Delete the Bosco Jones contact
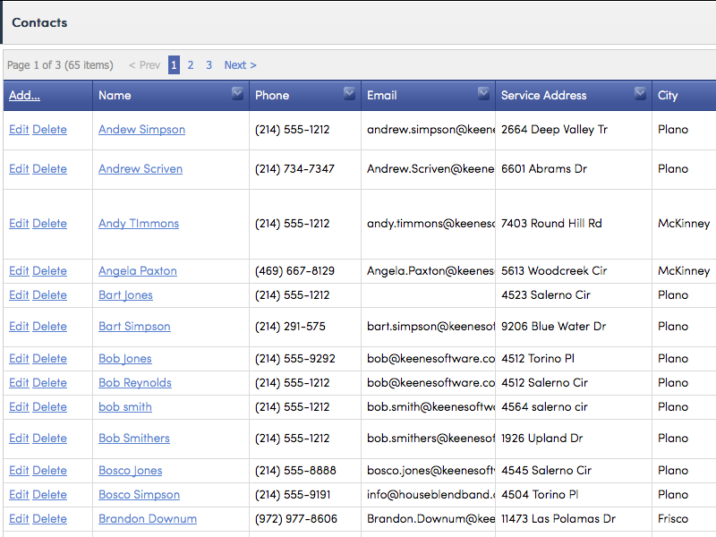The width and height of the screenshot is (716, 537). pyautogui.click(x=49, y=471)
